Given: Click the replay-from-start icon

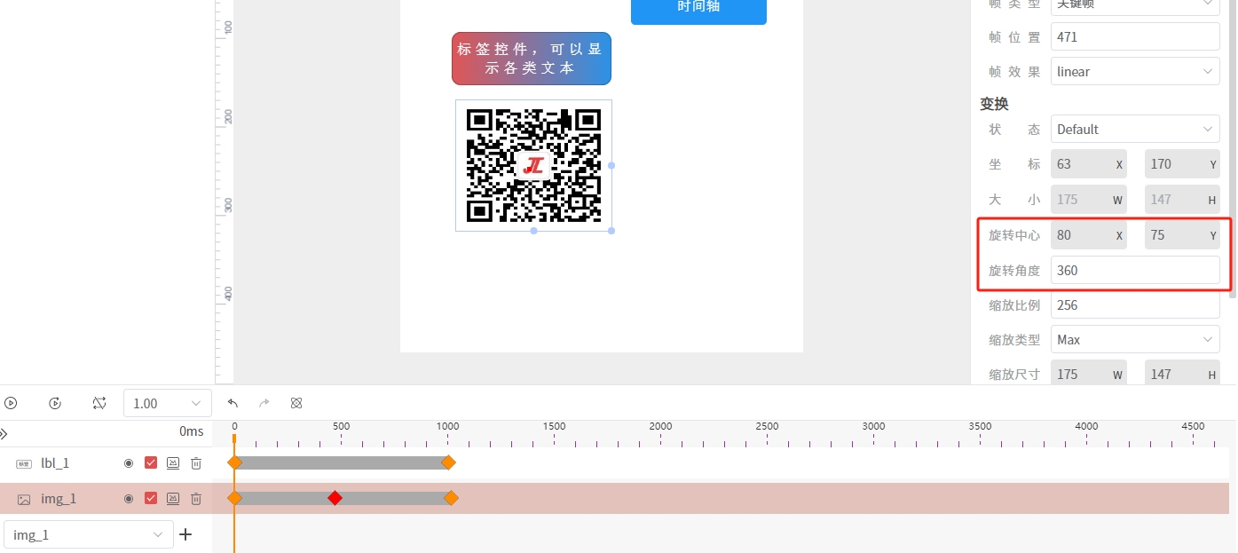Looking at the screenshot, I should pos(55,403).
